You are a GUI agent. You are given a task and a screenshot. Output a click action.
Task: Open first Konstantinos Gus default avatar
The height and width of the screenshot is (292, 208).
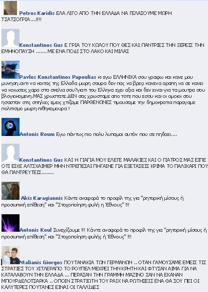(x=10, y=38)
